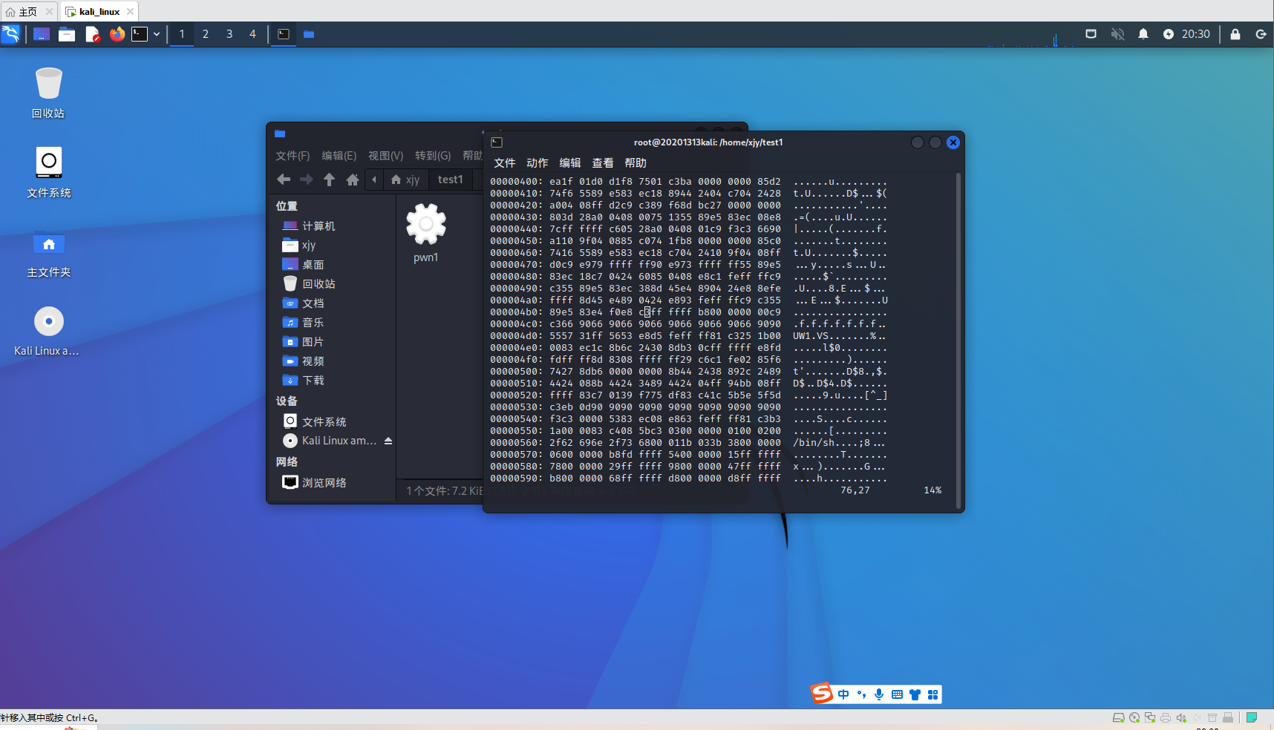
Task: Toggle Sogou punctuation mode
Action: pyautogui.click(x=861, y=694)
